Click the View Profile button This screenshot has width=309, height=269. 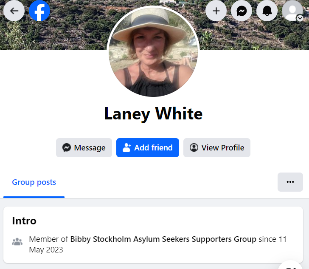coord(217,147)
